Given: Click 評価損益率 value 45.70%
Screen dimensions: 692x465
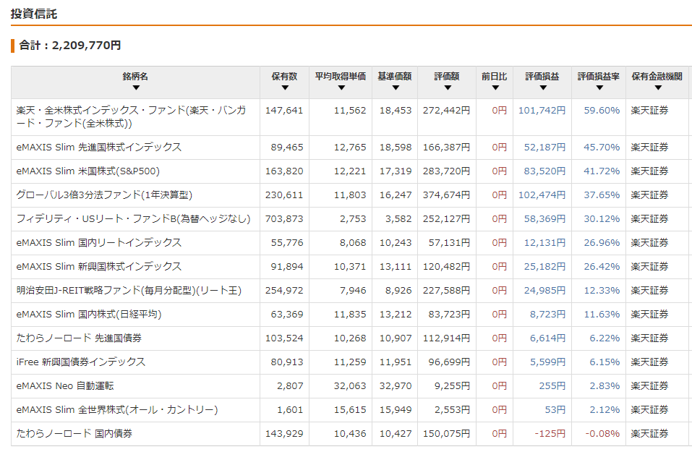Looking at the screenshot, I should [x=602, y=147].
